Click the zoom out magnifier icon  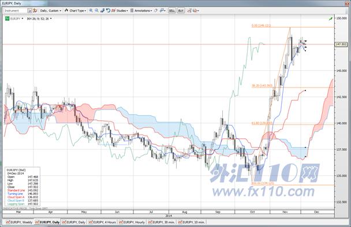[x=96, y=10]
